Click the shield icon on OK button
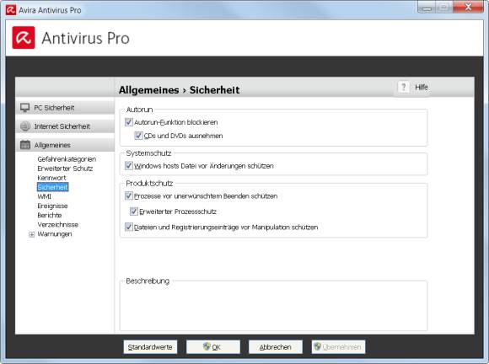The width and height of the screenshot is (489, 364). point(207,346)
